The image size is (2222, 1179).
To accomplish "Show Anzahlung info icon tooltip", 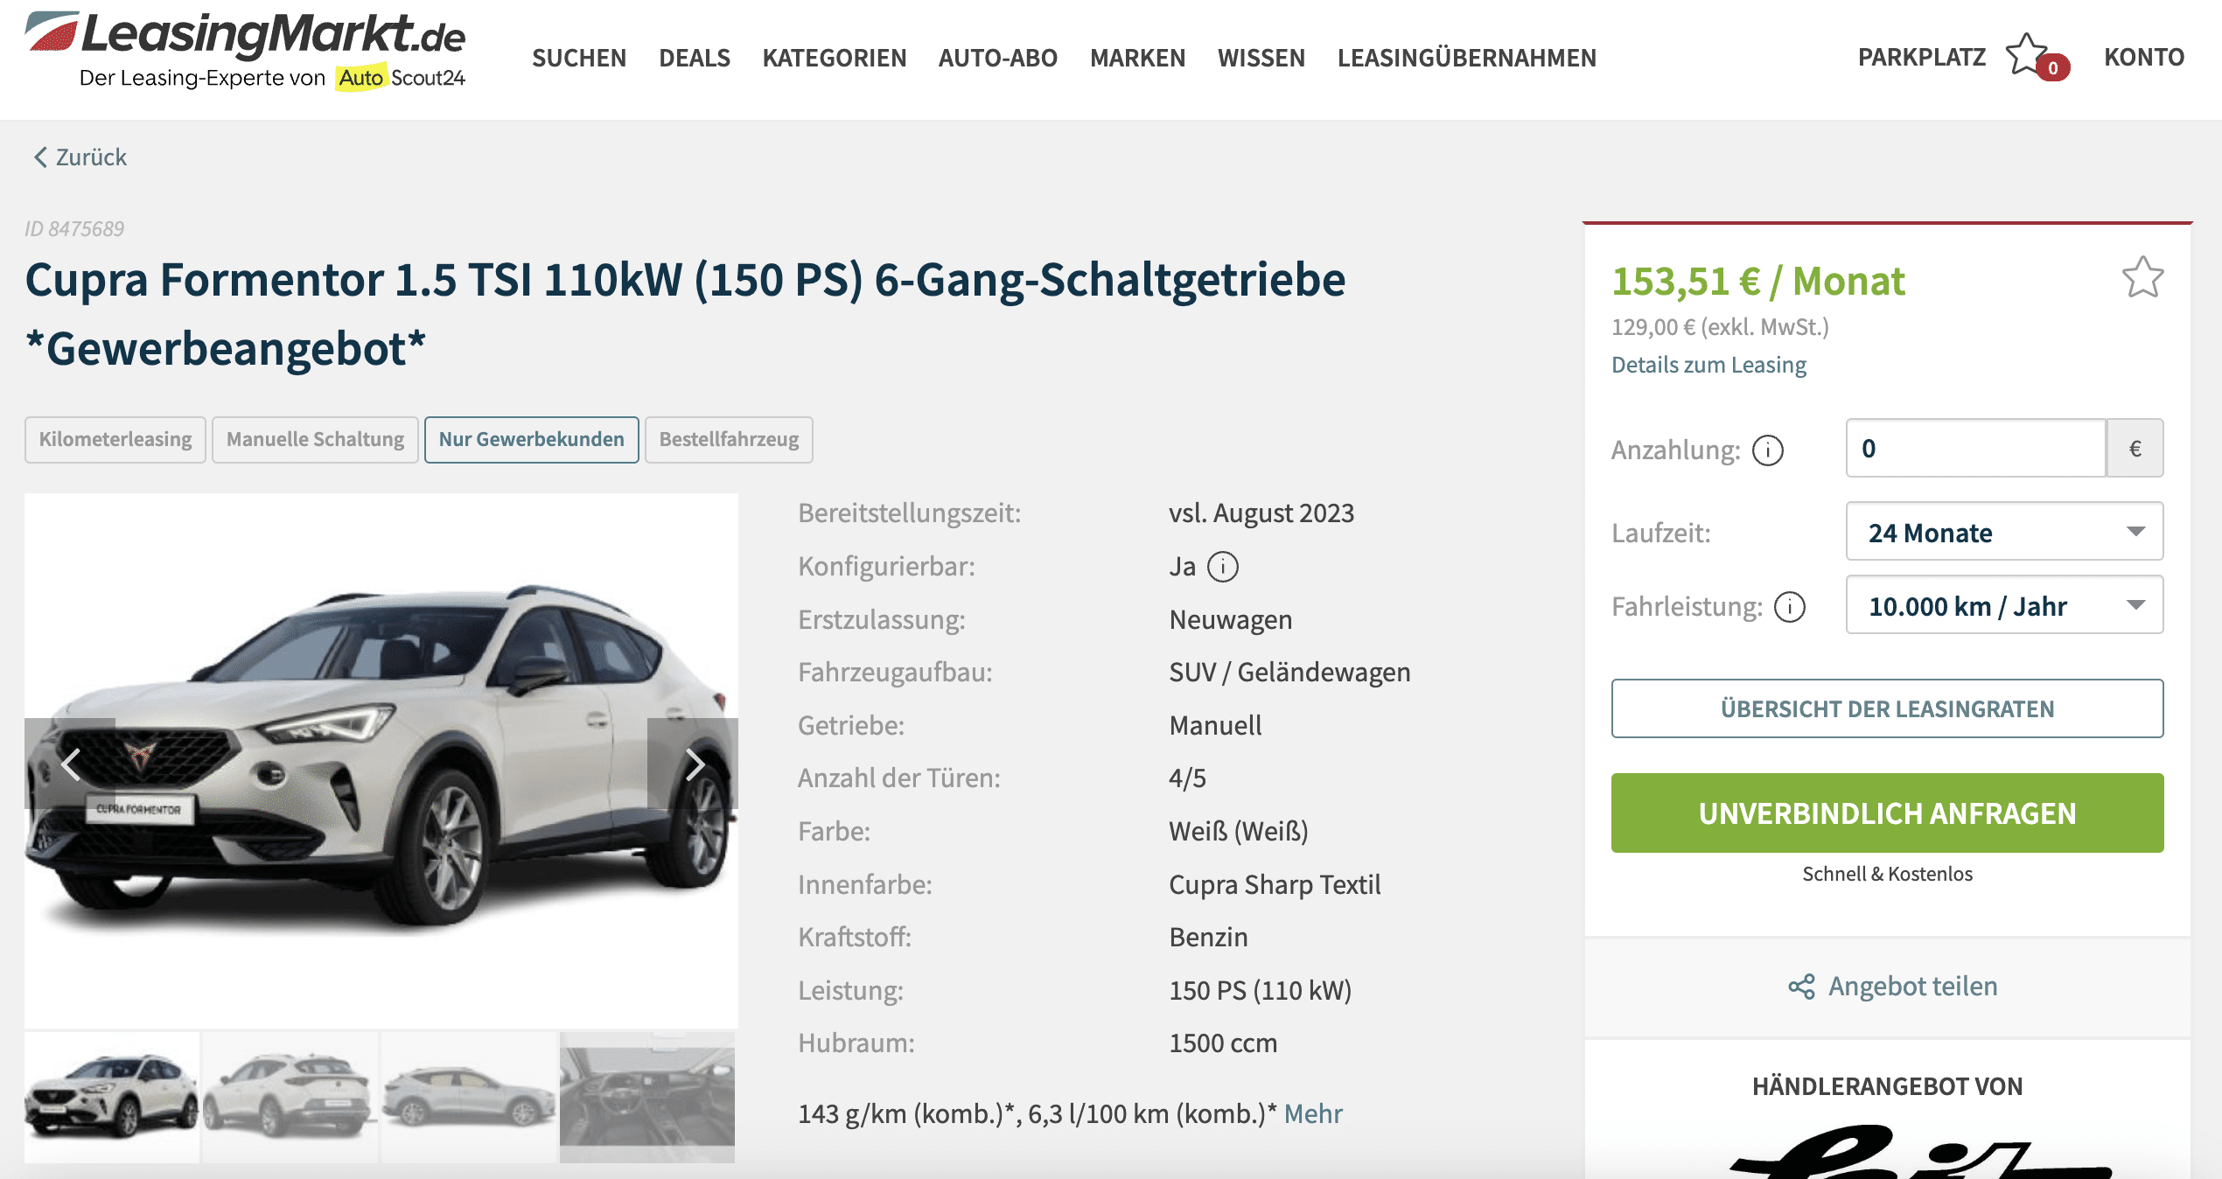I will tap(1768, 450).
